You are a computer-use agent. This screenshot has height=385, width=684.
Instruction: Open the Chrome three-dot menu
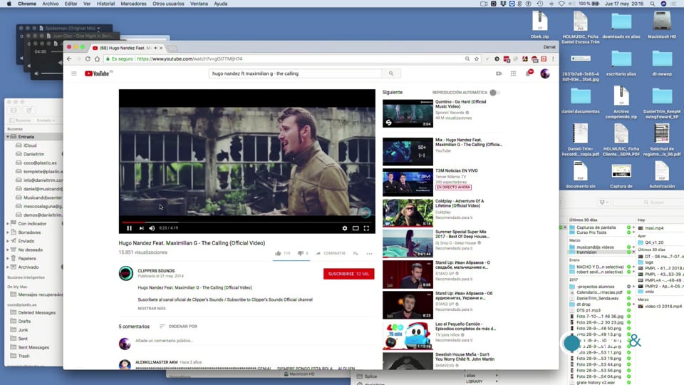pos(553,58)
